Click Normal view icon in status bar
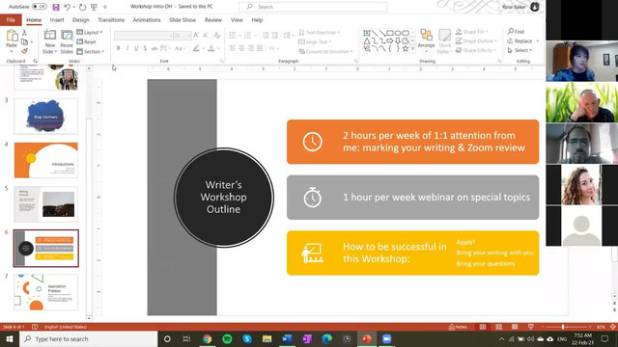Viewport: 618px width, 347px height. (x=483, y=327)
